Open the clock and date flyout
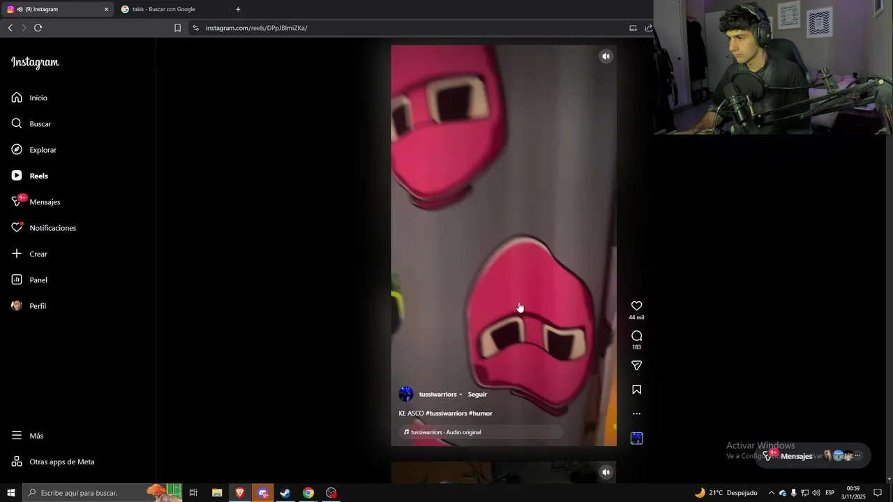Image resolution: width=893 pixels, height=502 pixels. click(853, 493)
